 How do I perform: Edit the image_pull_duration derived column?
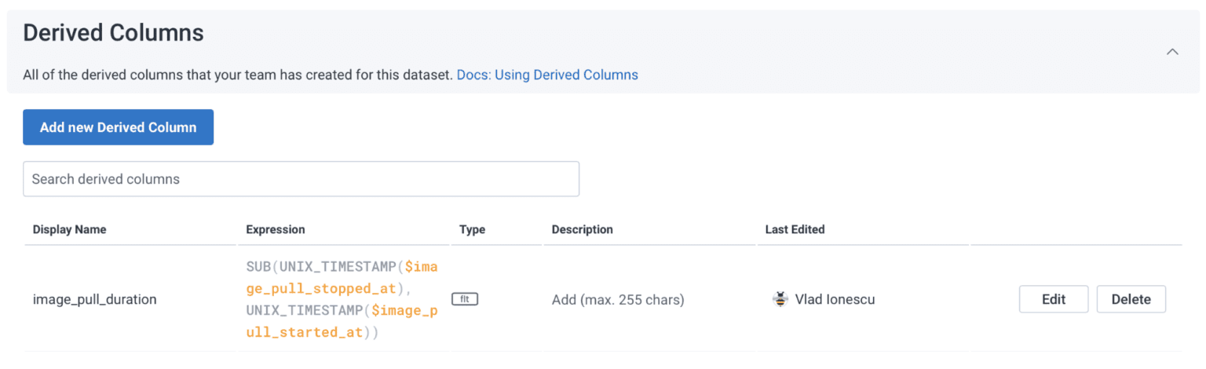[x=1053, y=299]
